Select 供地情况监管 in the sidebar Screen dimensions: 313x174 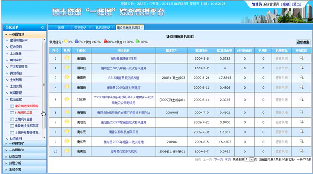coord(24,113)
